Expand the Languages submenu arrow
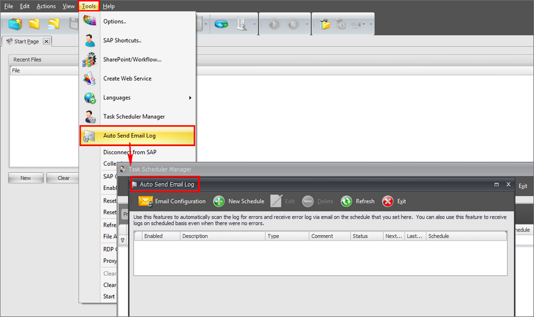Viewport: 534px width, 317px height. point(190,97)
